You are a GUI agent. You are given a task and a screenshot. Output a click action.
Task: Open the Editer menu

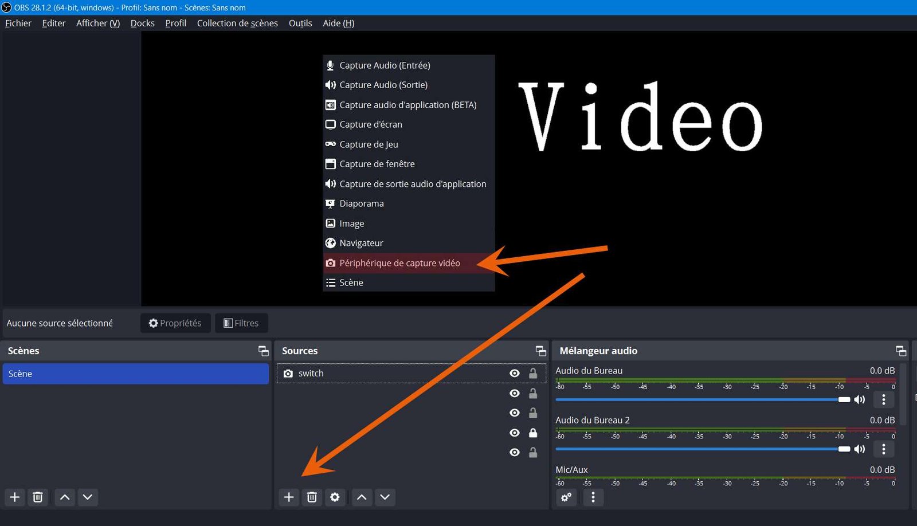(x=54, y=23)
